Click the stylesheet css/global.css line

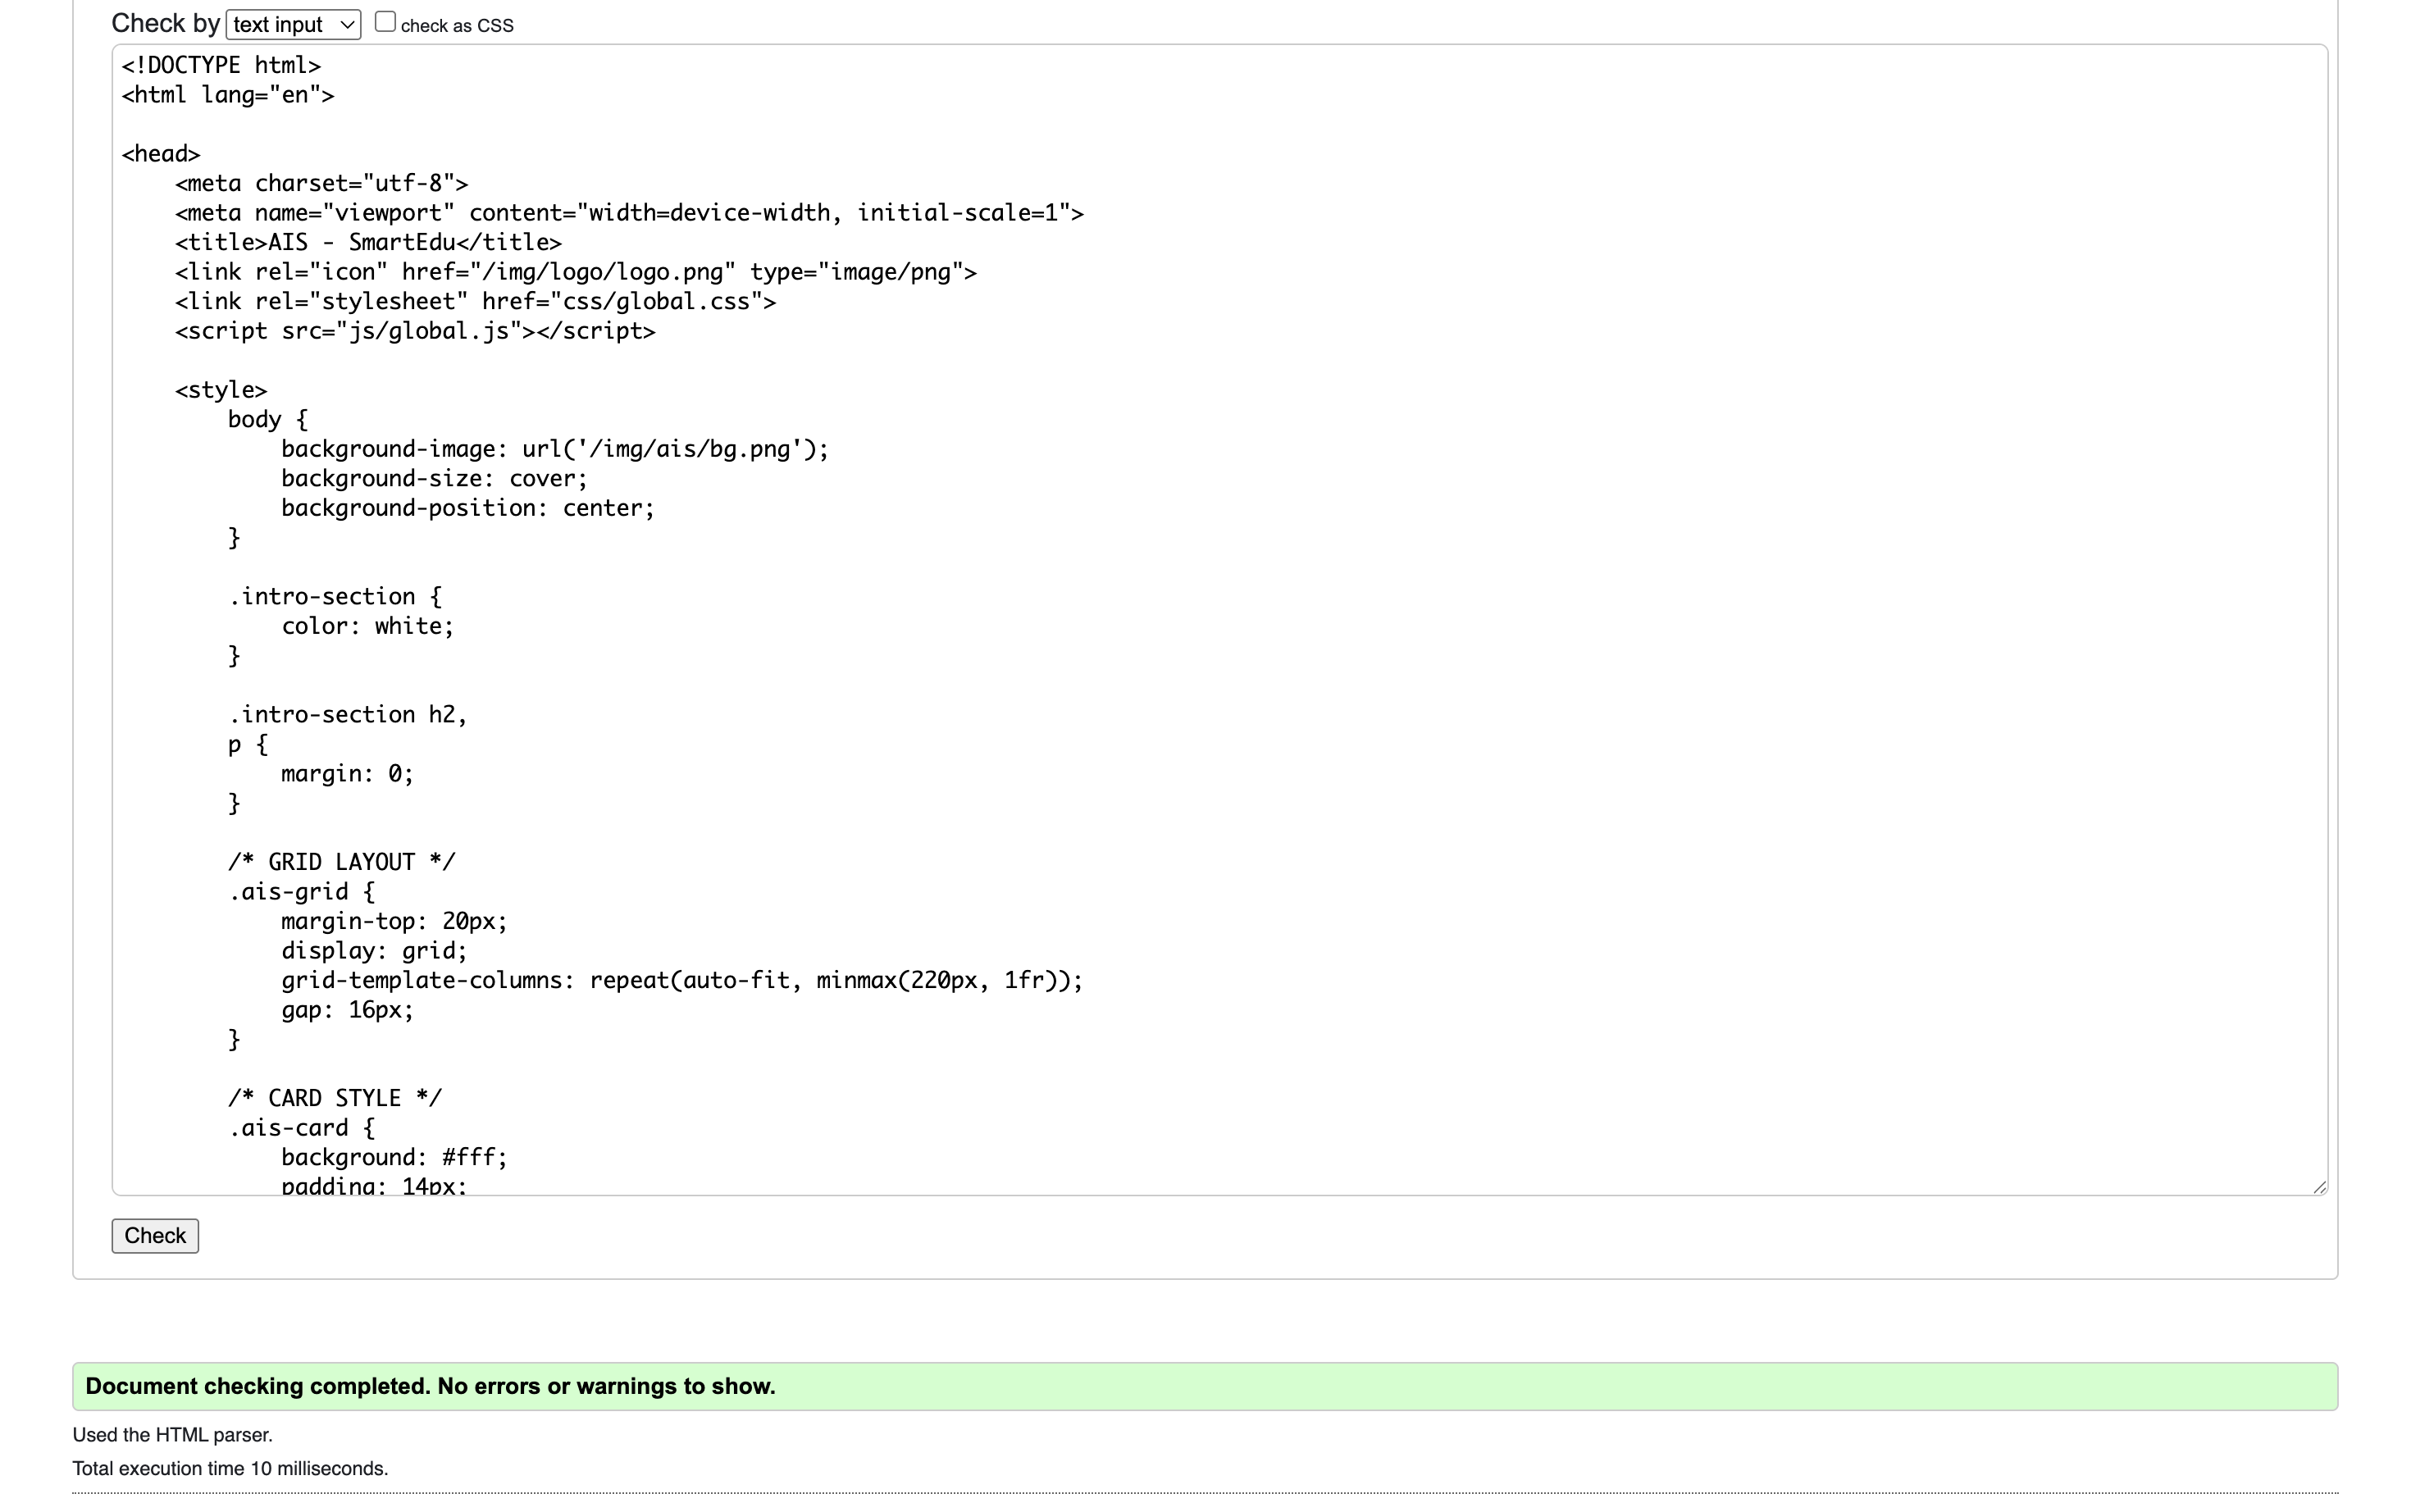pyautogui.click(x=475, y=302)
